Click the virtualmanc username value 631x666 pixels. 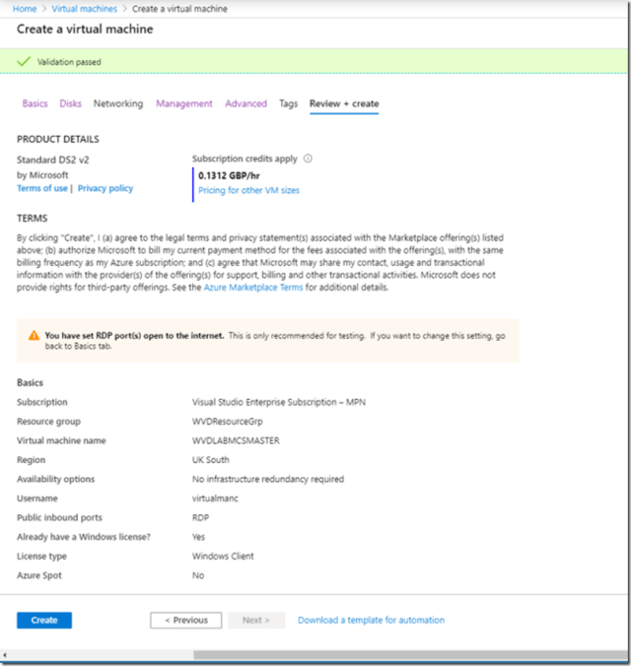click(x=215, y=499)
